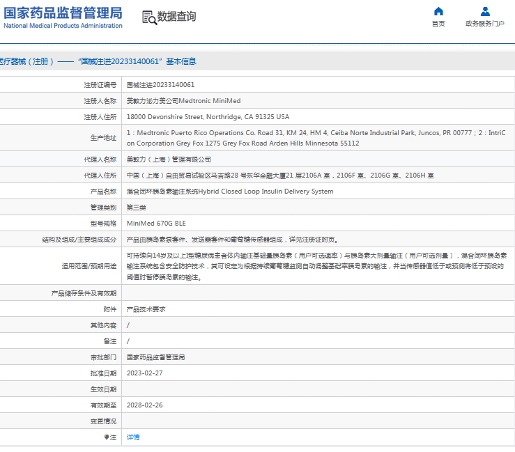Image resolution: width=515 pixels, height=452 pixels.
Task: Click the 首页 label link
Action: 438,24
